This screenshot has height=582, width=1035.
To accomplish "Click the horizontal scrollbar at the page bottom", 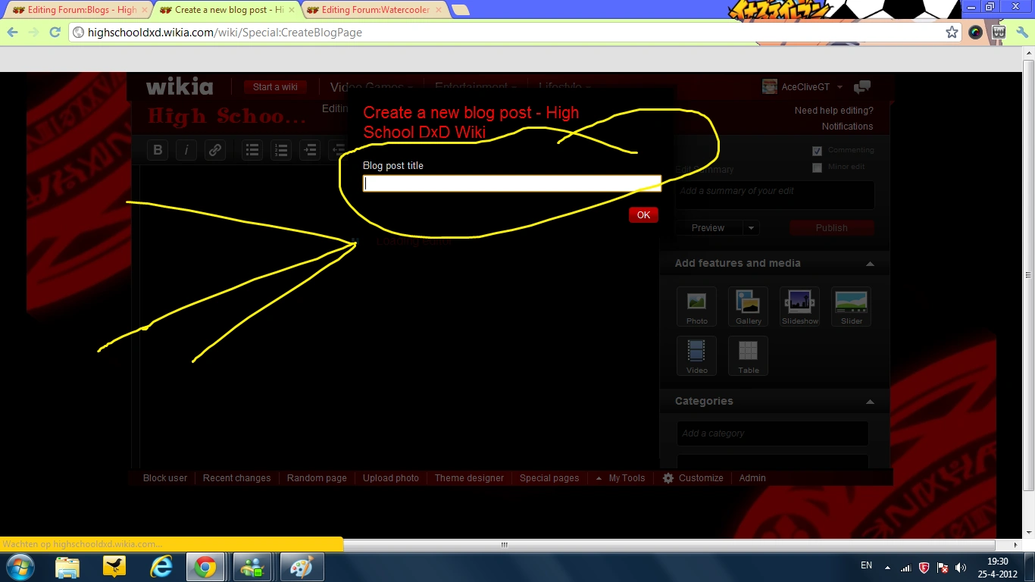I will coord(504,544).
